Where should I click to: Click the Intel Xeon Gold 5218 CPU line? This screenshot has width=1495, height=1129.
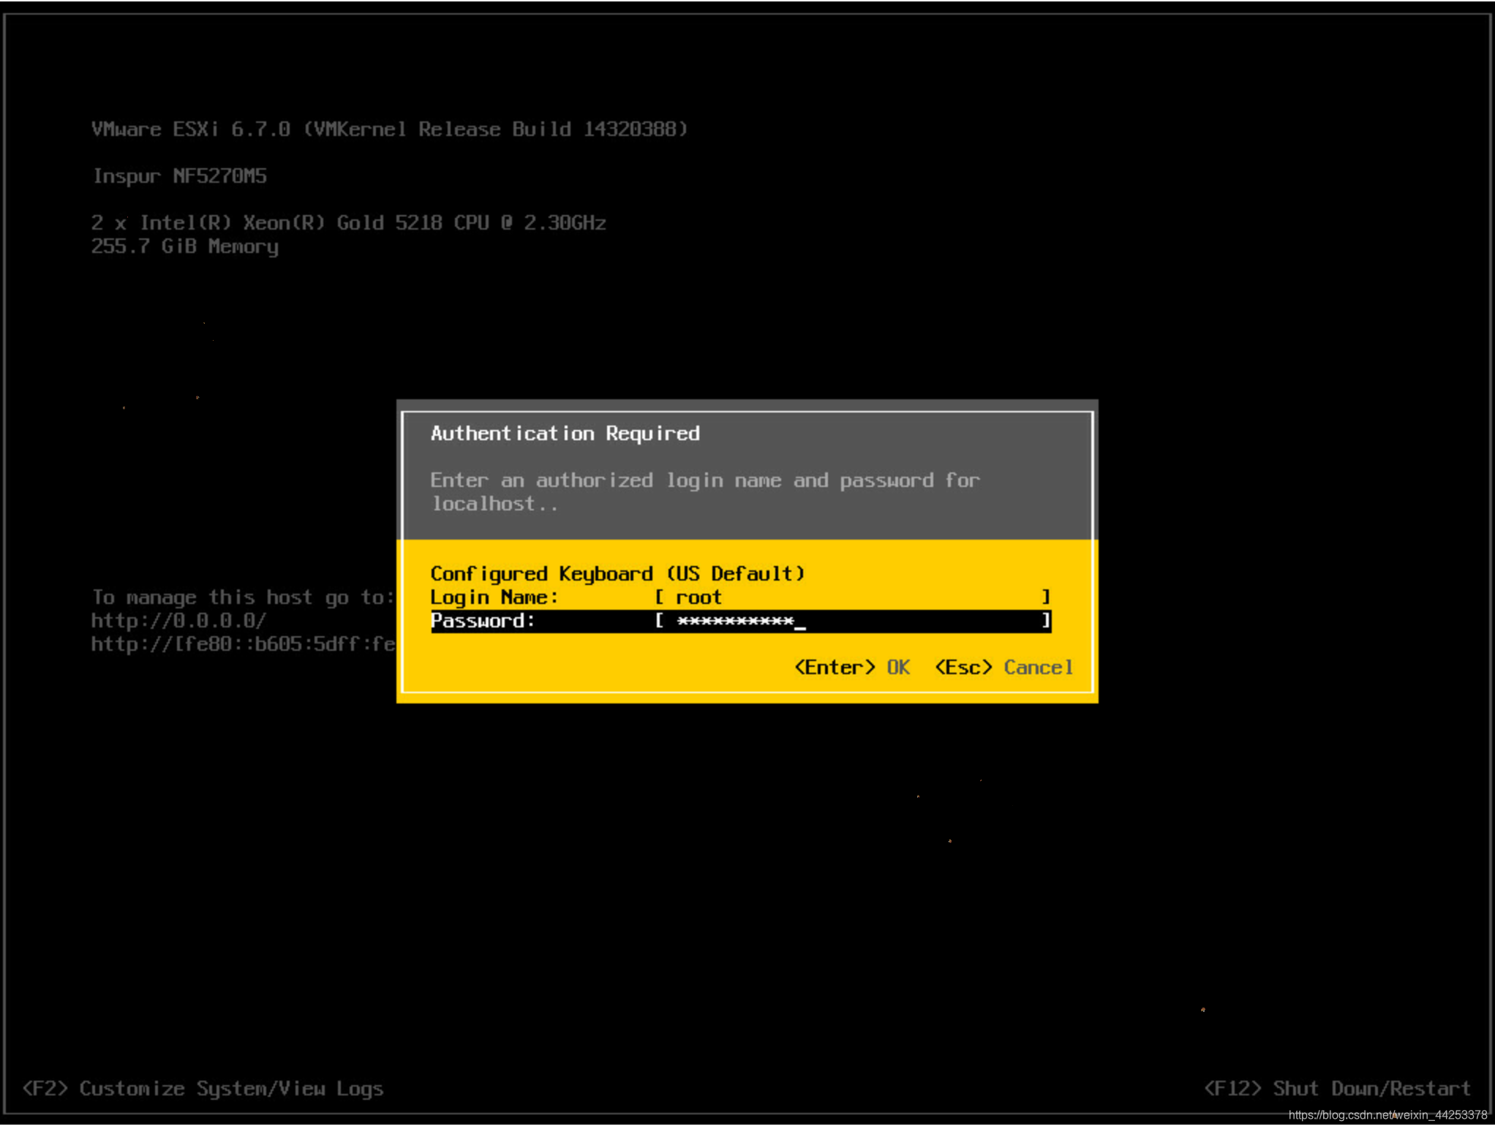point(348,223)
